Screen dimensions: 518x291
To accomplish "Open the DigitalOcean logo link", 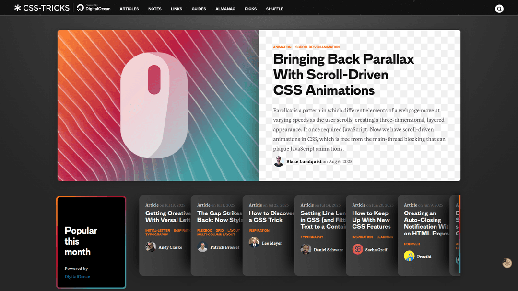I will click(x=94, y=8).
